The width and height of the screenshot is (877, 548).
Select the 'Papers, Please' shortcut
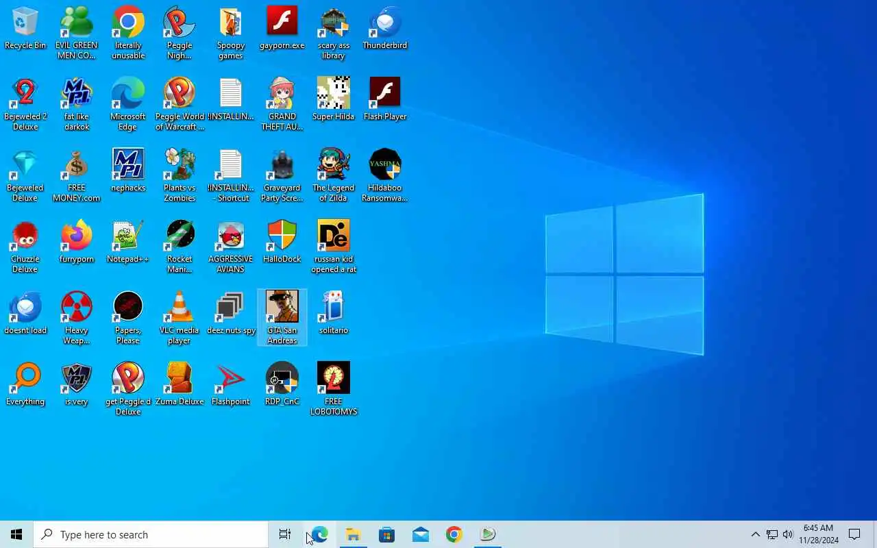[x=128, y=318]
